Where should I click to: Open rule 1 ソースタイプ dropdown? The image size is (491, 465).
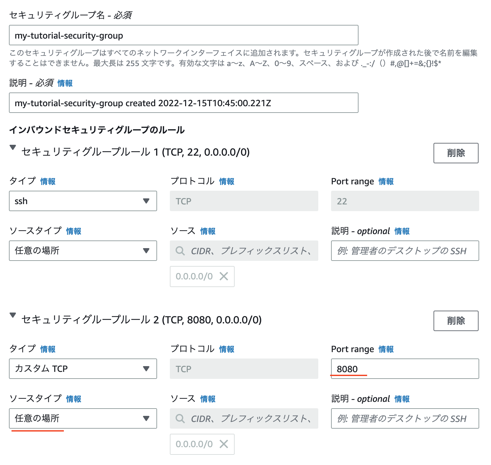pyautogui.click(x=83, y=251)
